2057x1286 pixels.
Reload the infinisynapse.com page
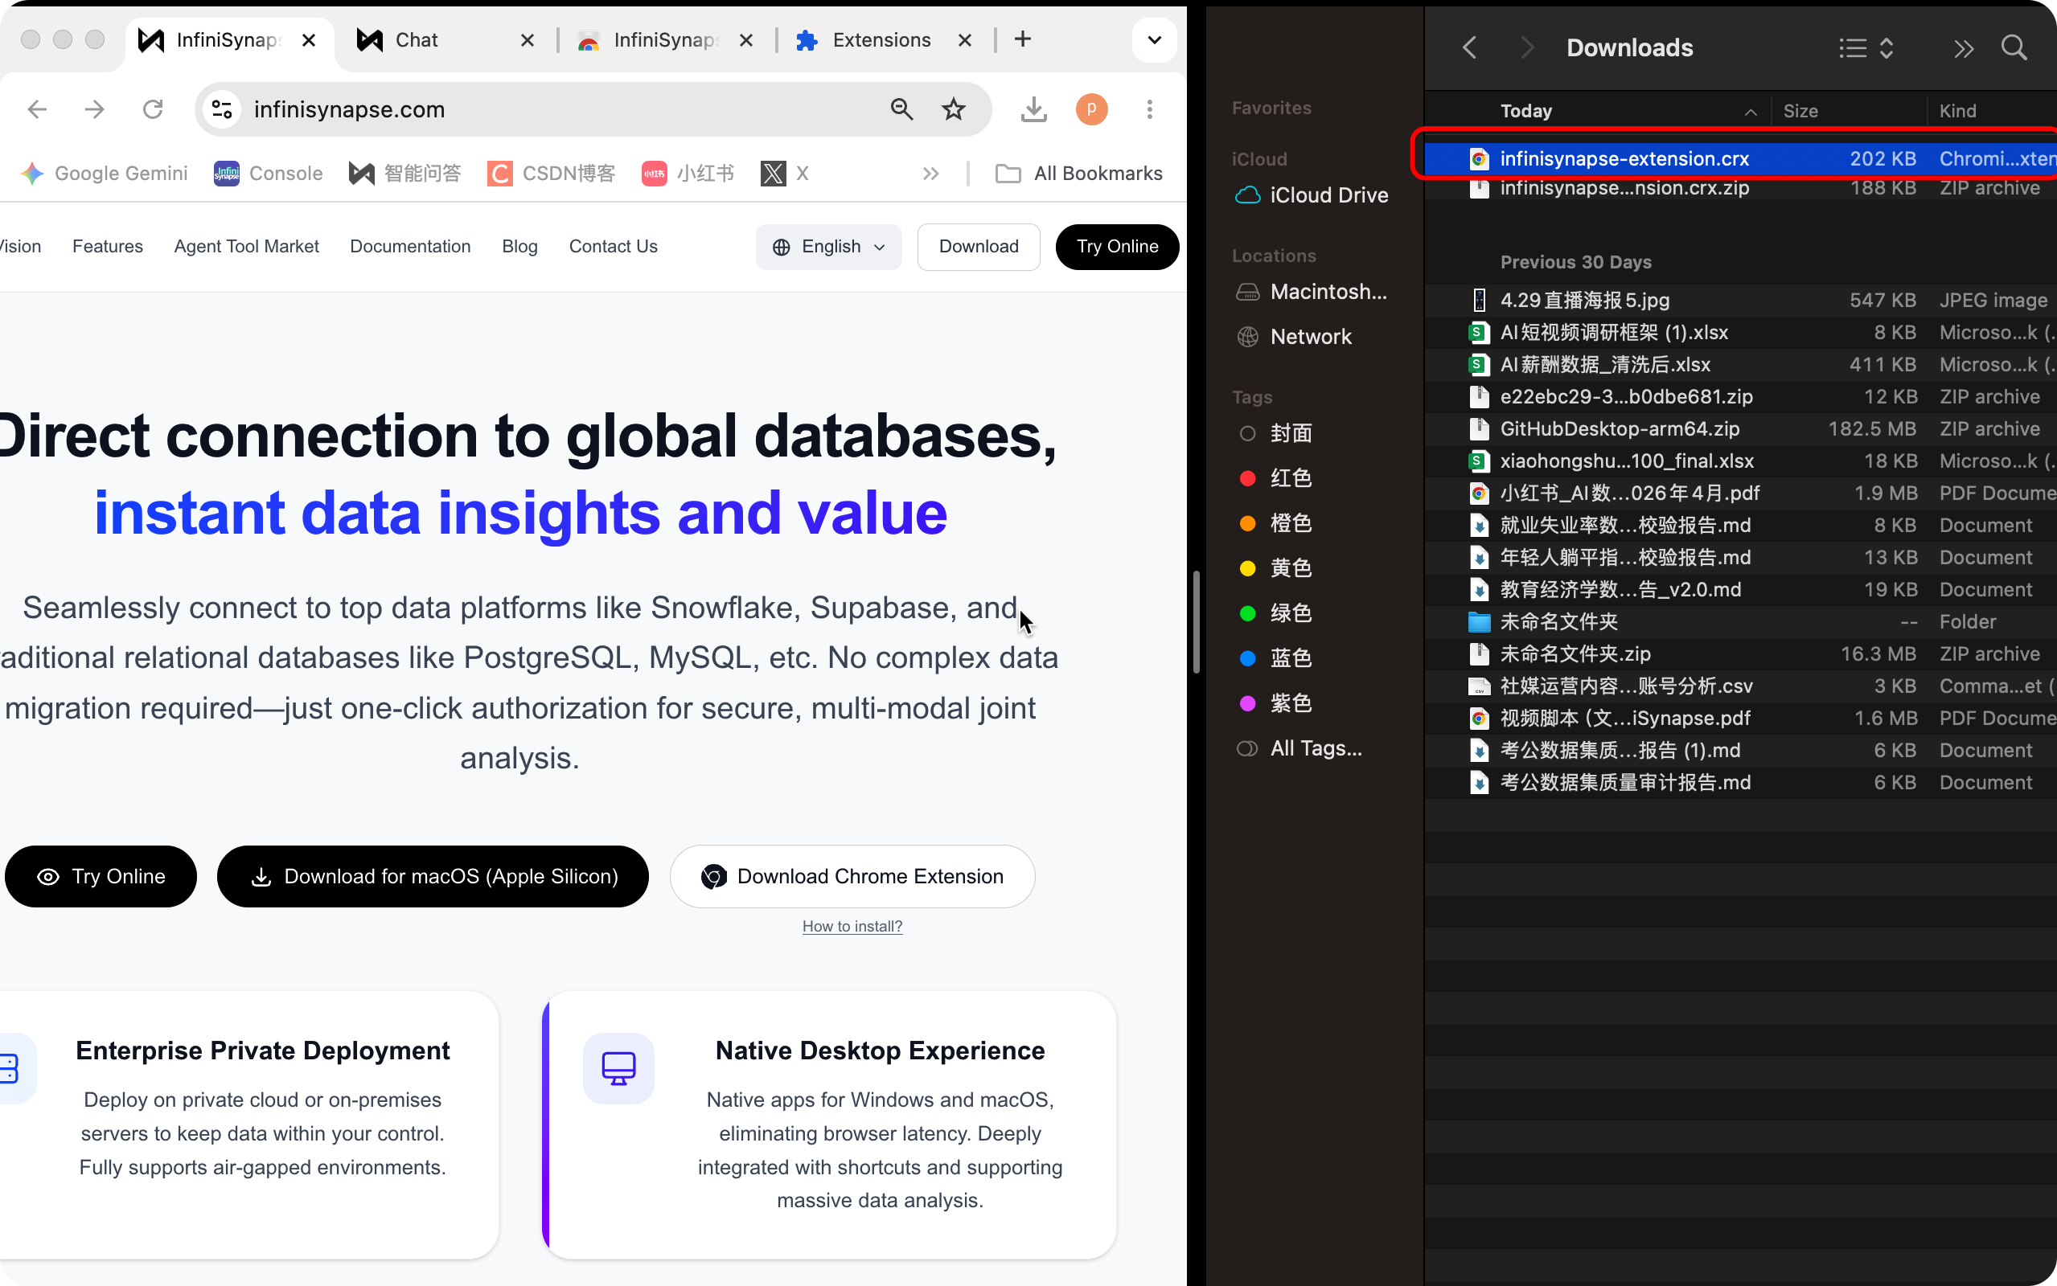(153, 109)
